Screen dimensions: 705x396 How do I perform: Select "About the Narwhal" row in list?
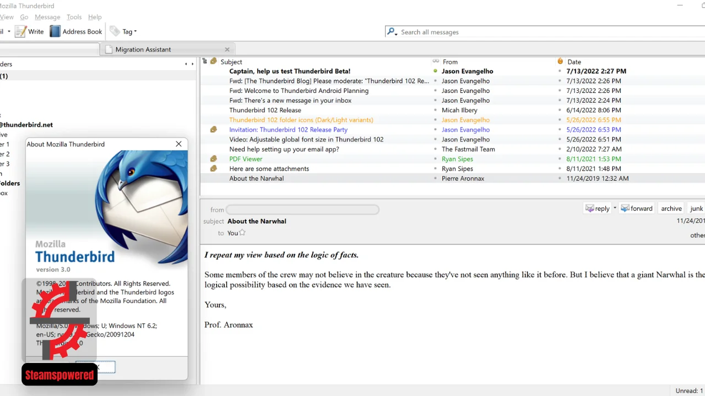[x=452, y=178]
